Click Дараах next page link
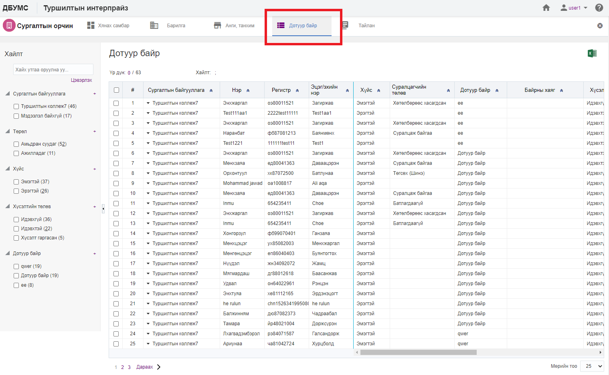This screenshot has width=609, height=375. (x=144, y=367)
